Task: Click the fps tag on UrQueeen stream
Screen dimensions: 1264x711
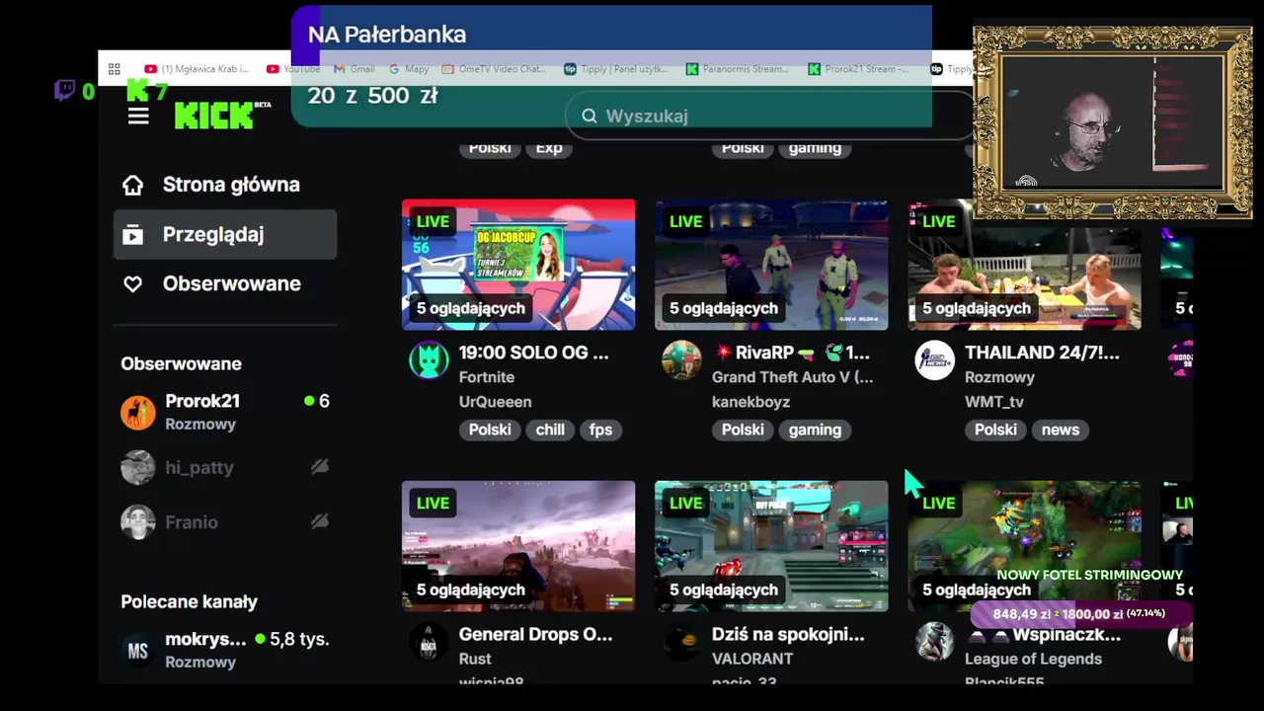Action: (601, 430)
